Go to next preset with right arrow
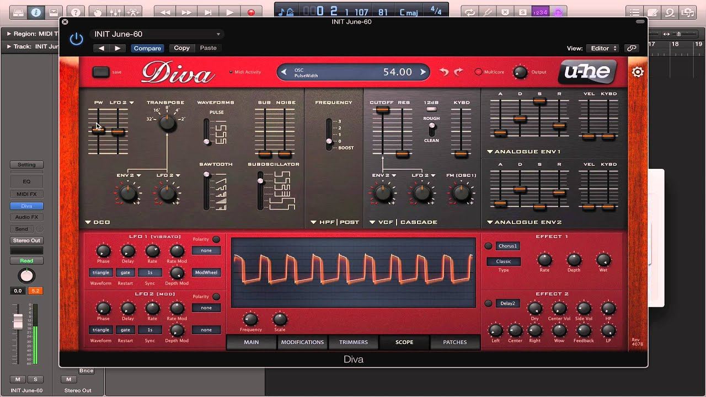Viewport: 706px width, 397px height. coord(117,48)
